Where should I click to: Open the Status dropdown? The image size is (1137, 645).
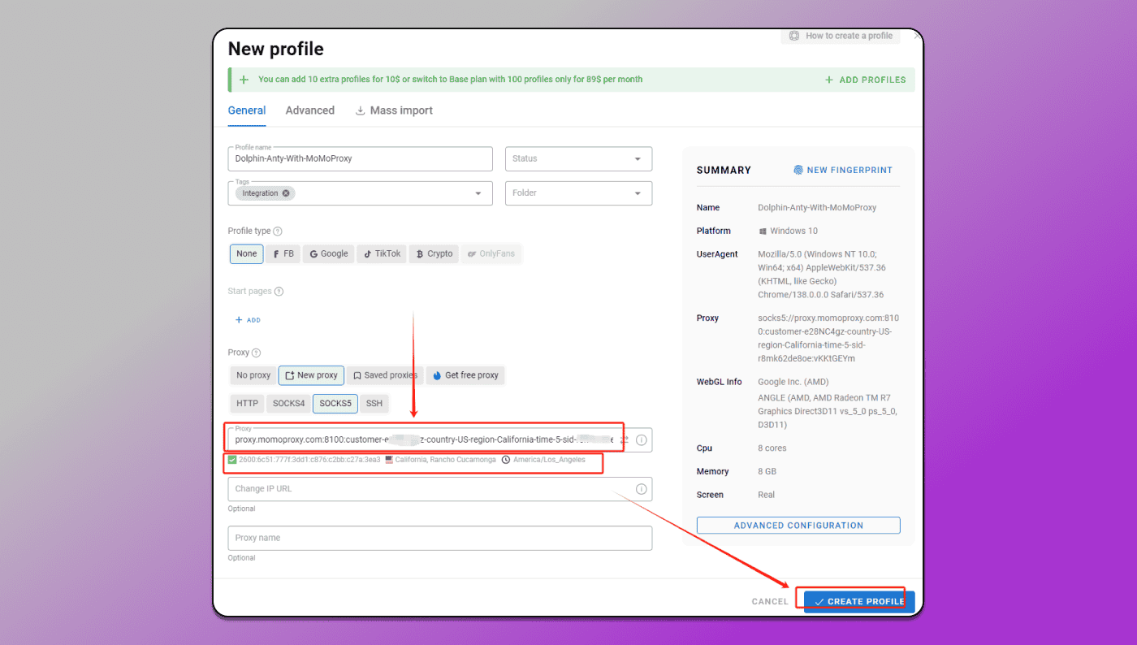[x=578, y=158]
